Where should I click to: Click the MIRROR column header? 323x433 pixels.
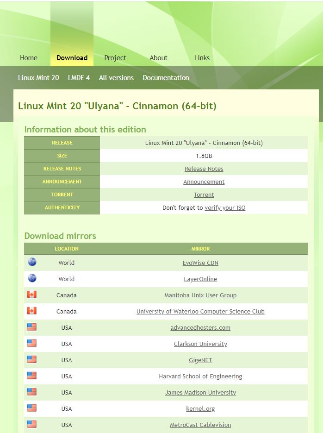click(200, 249)
